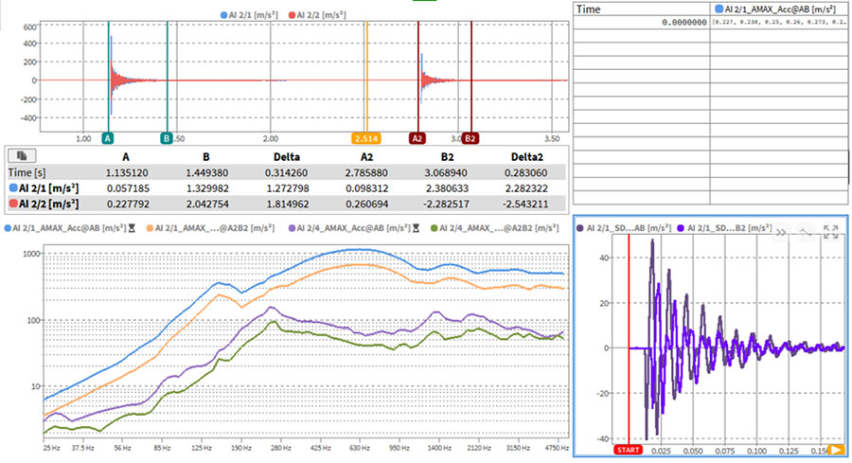Viewport: 852px width, 463px height.
Task: Click the copy cursor table icon
Action: point(22,156)
